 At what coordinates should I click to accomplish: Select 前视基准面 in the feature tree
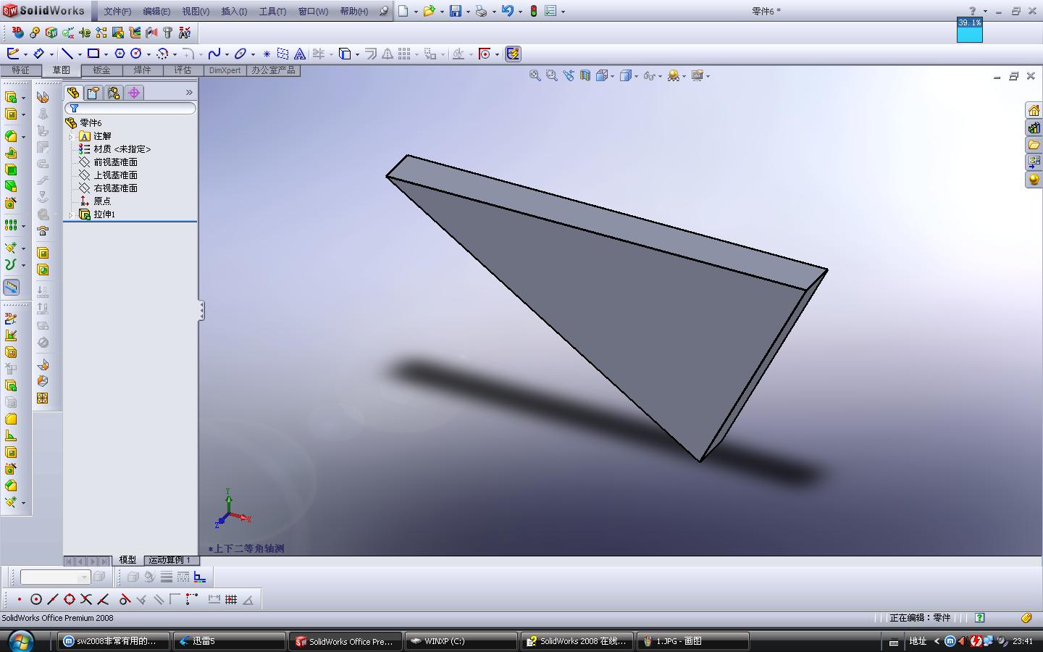click(115, 162)
